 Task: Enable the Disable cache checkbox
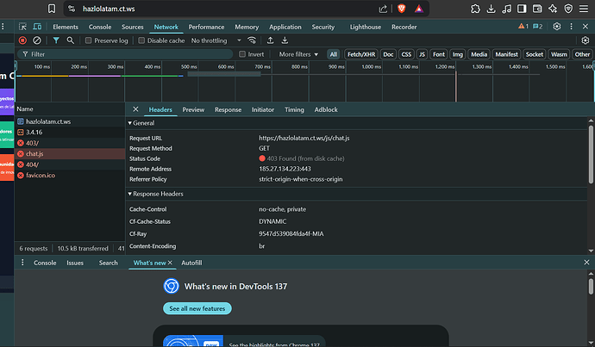pyautogui.click(x=141, y=40)
